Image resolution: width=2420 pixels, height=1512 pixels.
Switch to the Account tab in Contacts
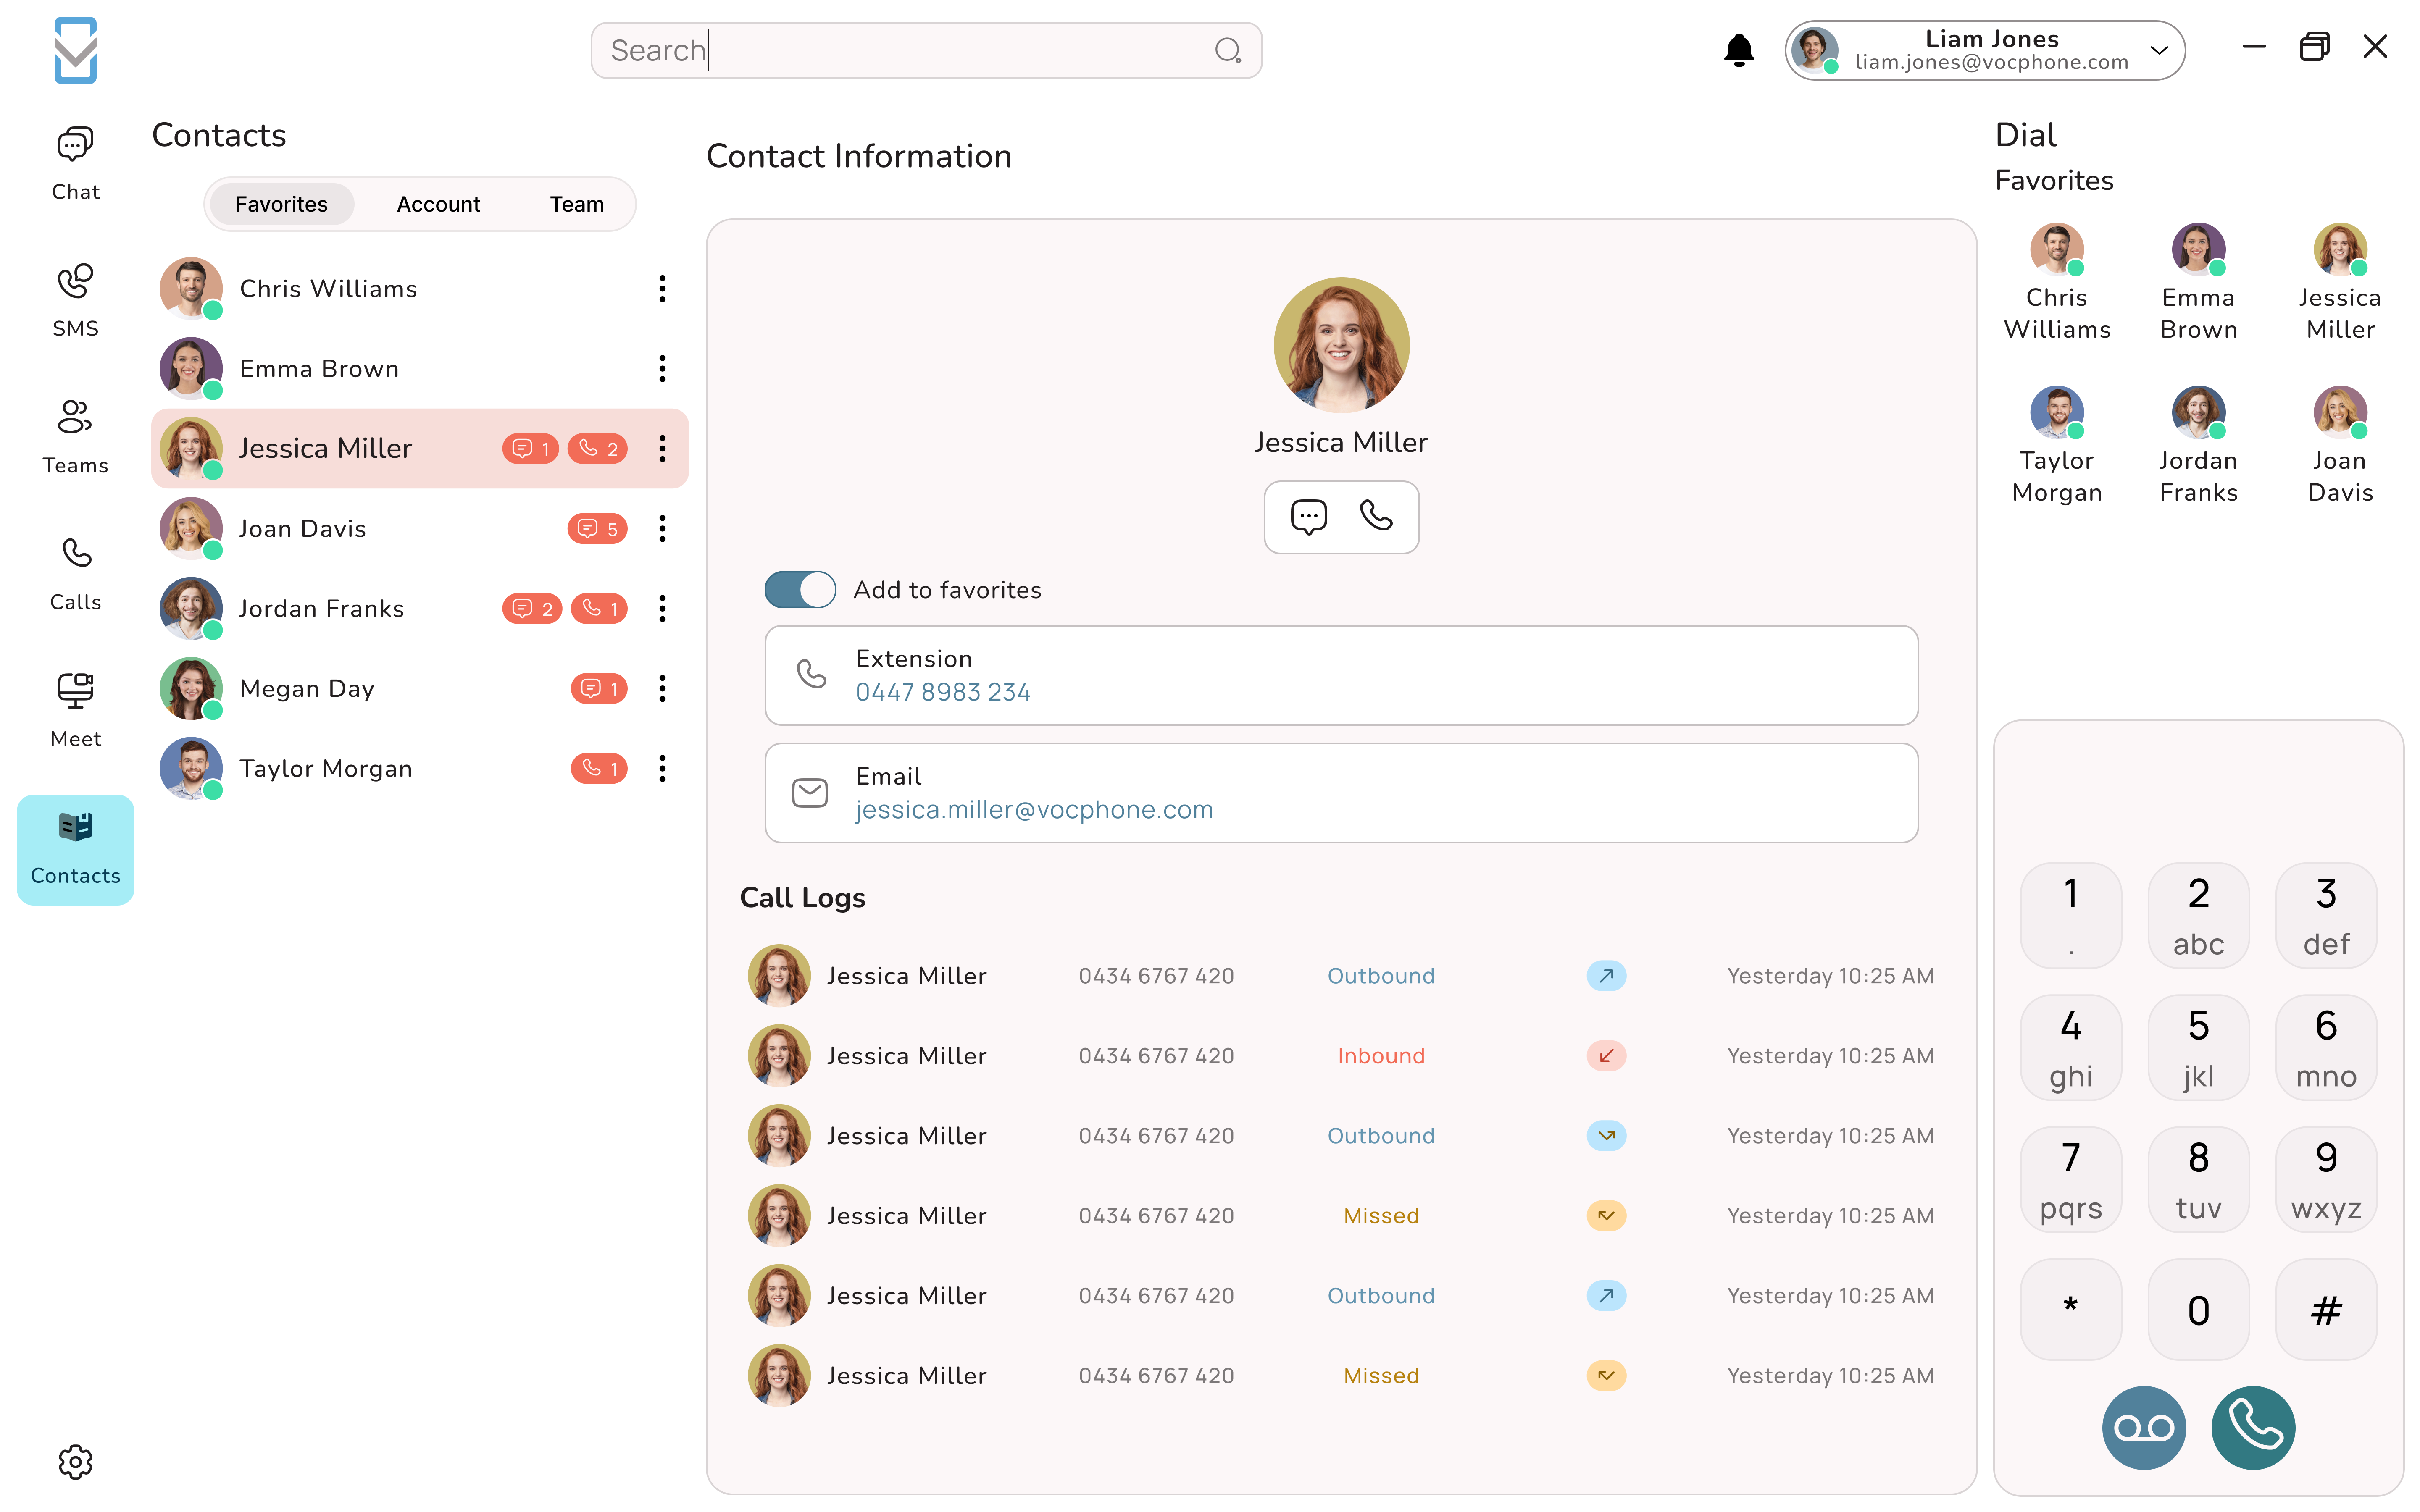pyautogui.click(x=438, y=204)
